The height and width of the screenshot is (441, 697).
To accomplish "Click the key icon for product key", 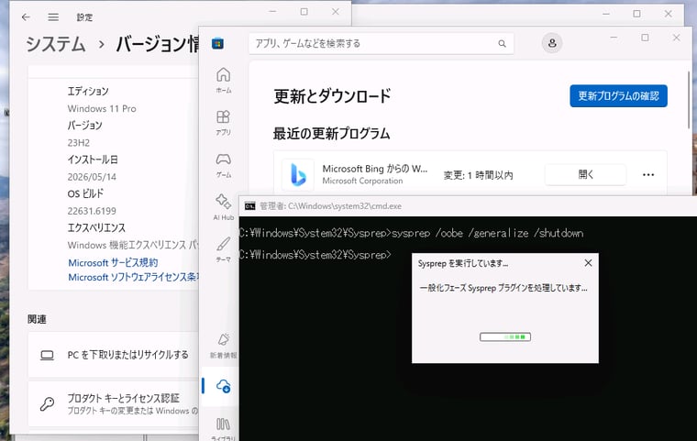I will click(47, 403).
